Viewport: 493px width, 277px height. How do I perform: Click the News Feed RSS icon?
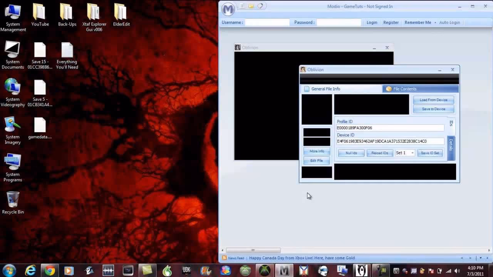tap(224, 258)
